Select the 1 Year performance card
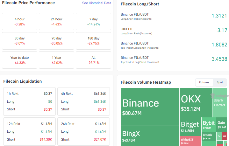The image size is (229, 146). (56, 60)
